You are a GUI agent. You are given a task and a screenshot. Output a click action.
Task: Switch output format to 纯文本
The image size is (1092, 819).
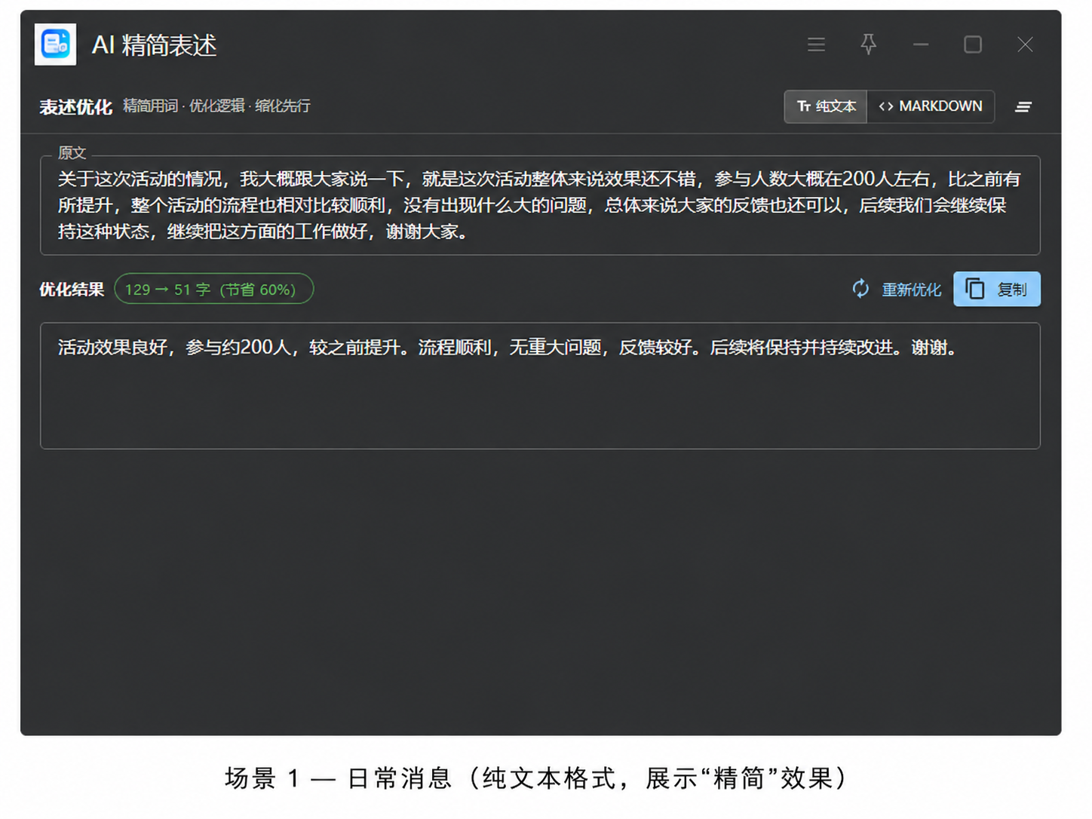[826, 106]
